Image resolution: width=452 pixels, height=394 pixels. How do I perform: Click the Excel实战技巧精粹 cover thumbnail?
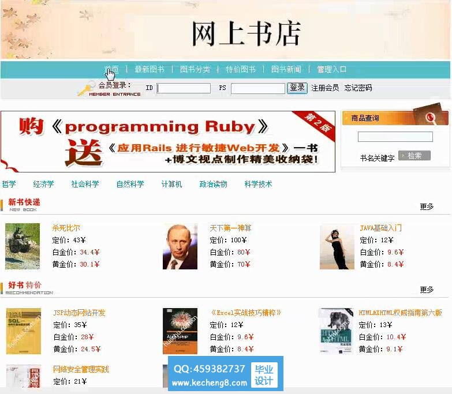point(180,331)
